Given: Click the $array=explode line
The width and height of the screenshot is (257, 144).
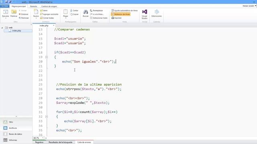Looking at the screenshot, I should point(83,103).
